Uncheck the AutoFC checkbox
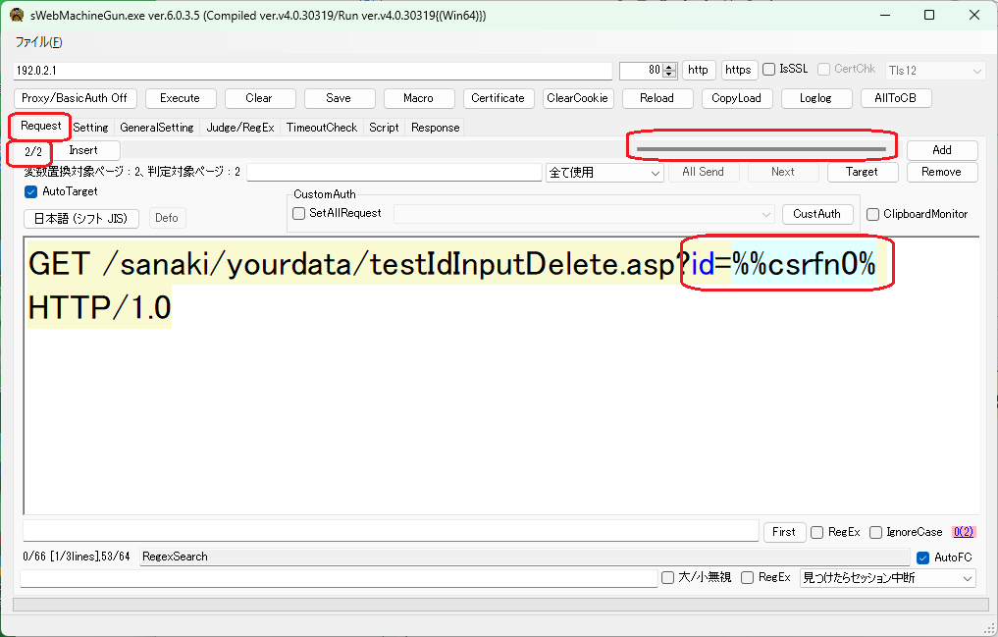The height and width of the screenshot is (637, 998). click(922, 557)
